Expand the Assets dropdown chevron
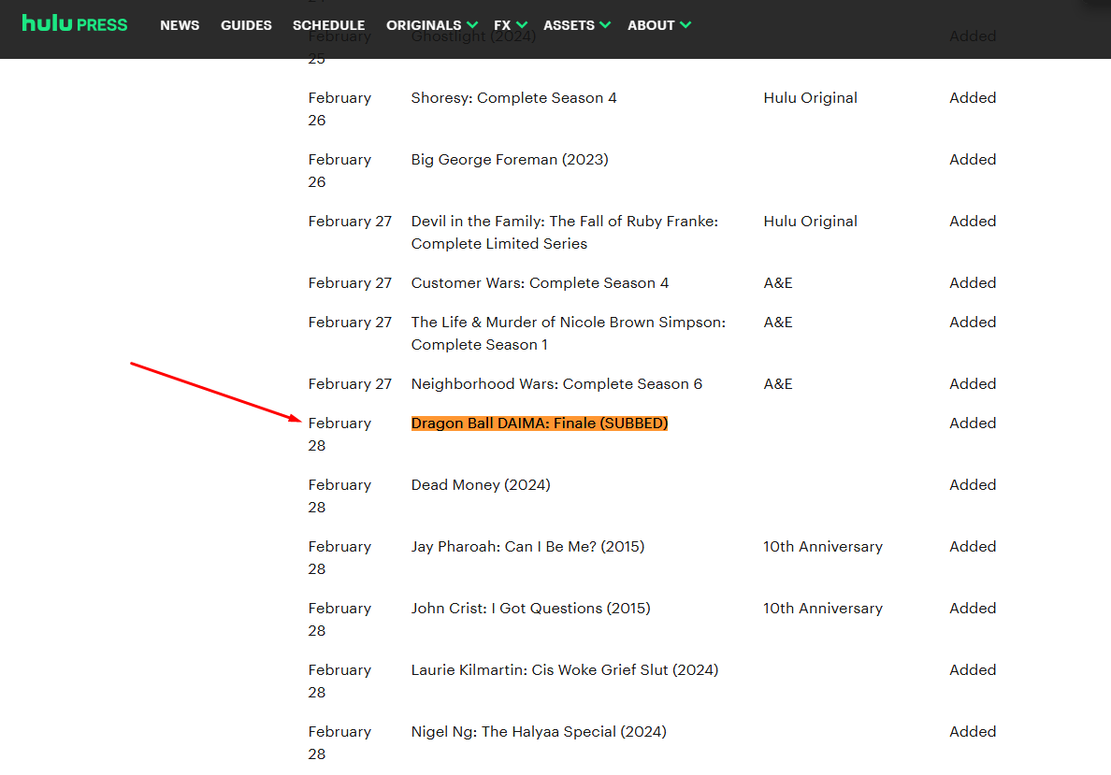This screenshot has width=1111, height=775. tap(605, 25)
